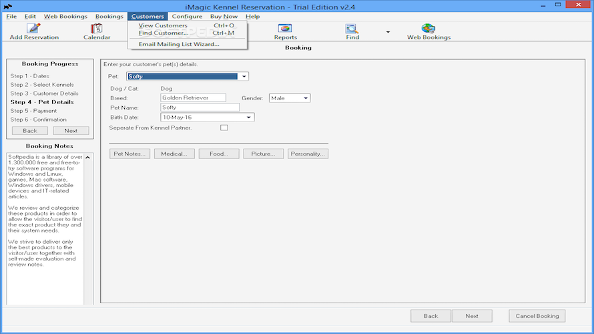The width and height of the screenshot is (594, 334).
Task: Open the Configure menu
Action: (x=187, y=16)
